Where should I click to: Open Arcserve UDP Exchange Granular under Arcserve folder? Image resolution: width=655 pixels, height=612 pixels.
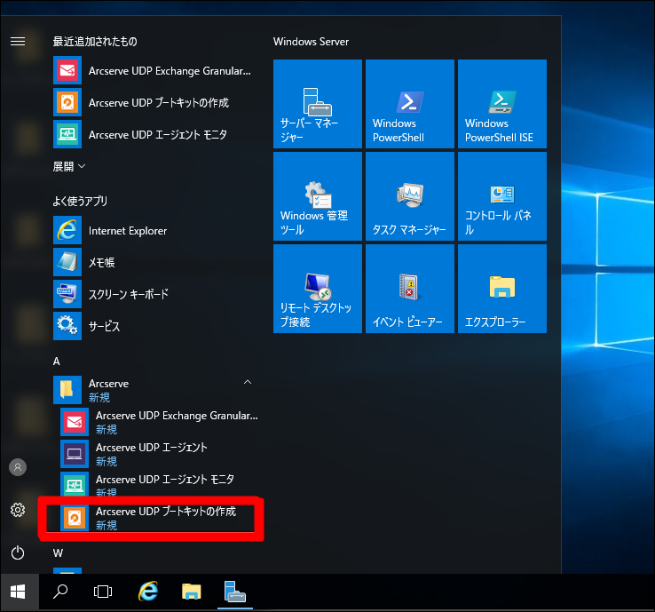pyautogui.click(x=159, y=422)
